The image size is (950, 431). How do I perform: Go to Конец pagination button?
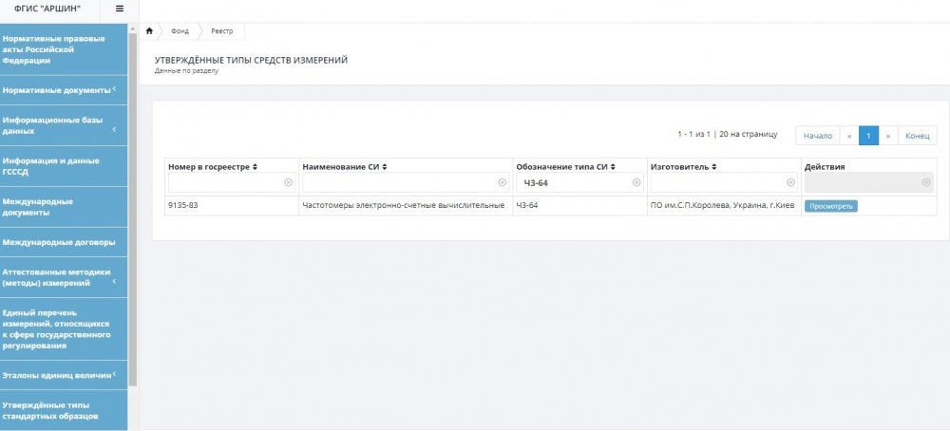(918, 136)
